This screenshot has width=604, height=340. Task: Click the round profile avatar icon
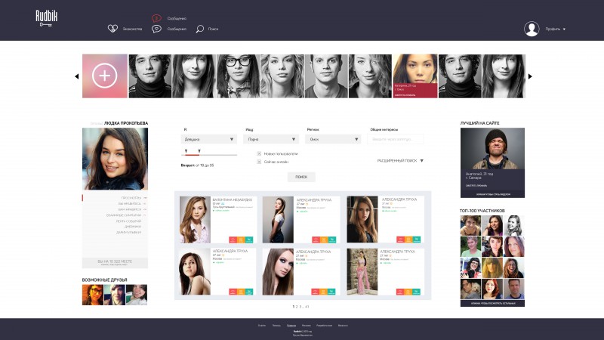532,29
